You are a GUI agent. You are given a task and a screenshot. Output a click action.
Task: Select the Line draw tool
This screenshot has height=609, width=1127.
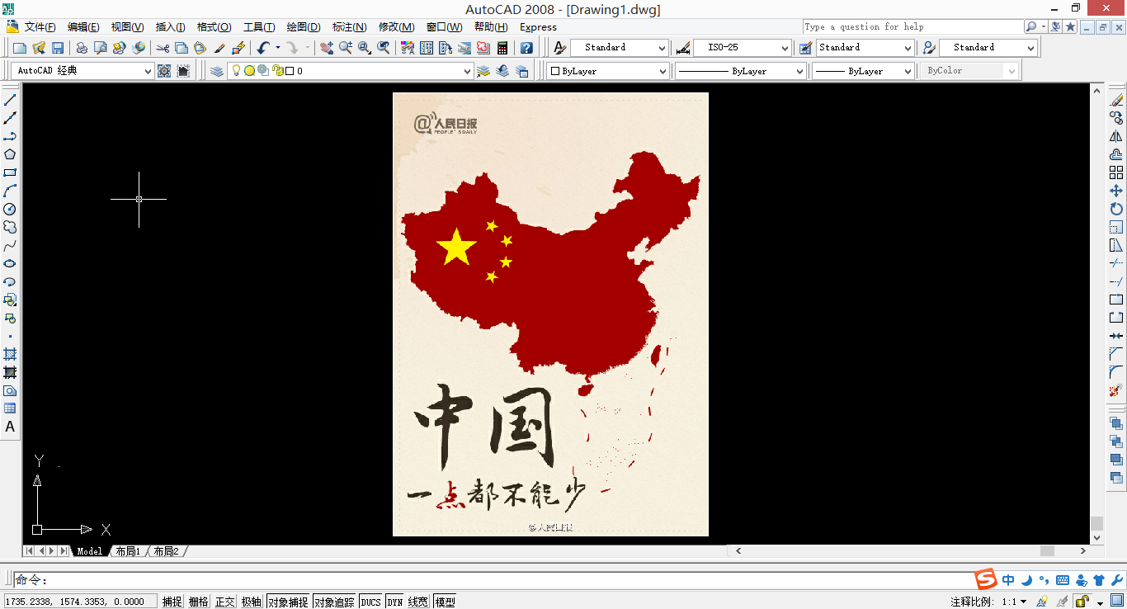coord(10,100)
